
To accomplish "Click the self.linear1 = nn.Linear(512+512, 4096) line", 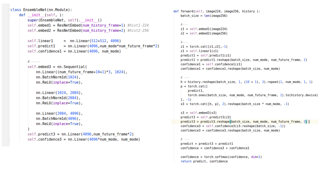I will pyautogui.click(x=74, y=41).
